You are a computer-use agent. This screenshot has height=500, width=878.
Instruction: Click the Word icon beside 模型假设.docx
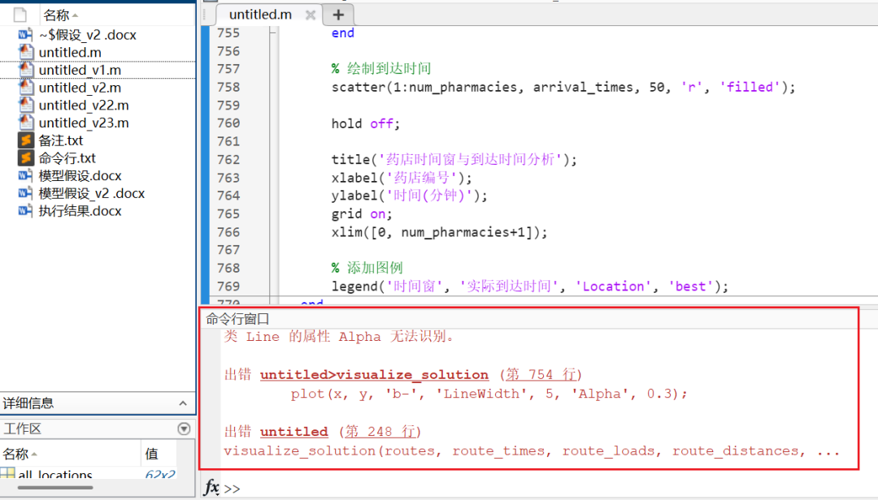pos(25,175)
